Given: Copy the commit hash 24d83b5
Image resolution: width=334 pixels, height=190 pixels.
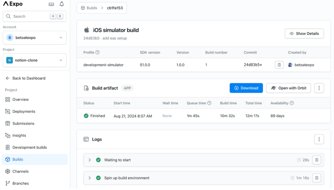Looking at the screenshot, I should (279, 65).
